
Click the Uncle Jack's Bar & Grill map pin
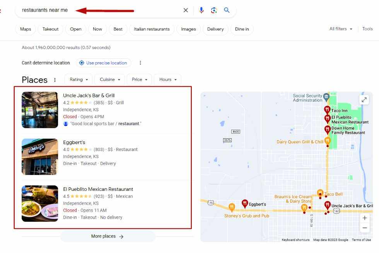point(327,205)
